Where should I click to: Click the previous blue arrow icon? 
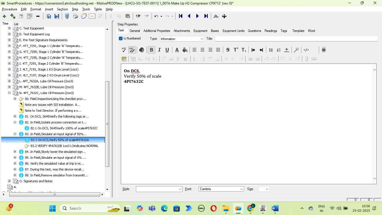click(x=189, y=16)
